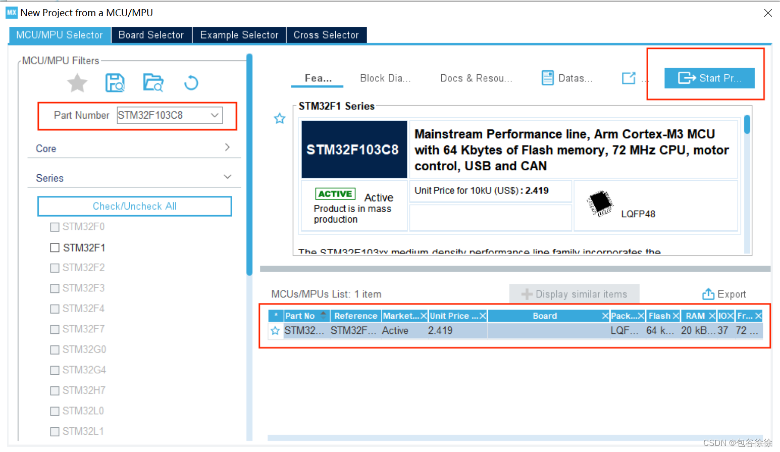Click the Export text label

point(732,294)
